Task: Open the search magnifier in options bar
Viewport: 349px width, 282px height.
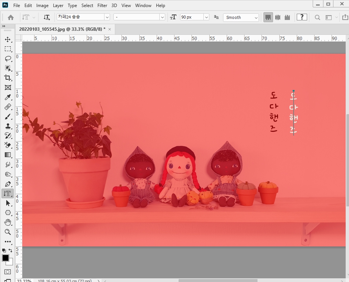Action: [318, 17]
